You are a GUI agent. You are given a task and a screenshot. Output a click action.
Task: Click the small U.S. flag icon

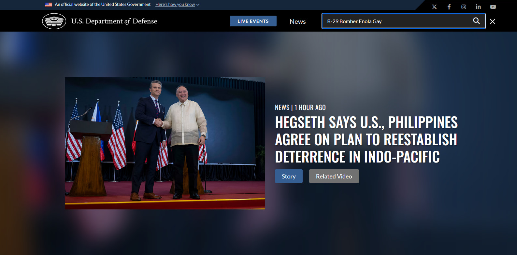click(49, 5)
